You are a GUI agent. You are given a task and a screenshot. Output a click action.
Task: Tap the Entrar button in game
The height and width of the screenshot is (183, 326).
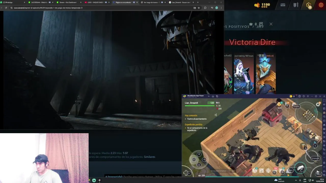[296, 106]
